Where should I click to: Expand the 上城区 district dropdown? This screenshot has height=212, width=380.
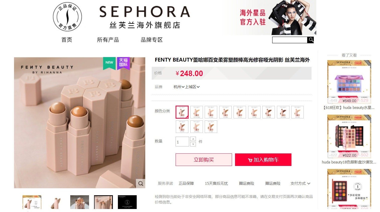(x=192, y=87)
